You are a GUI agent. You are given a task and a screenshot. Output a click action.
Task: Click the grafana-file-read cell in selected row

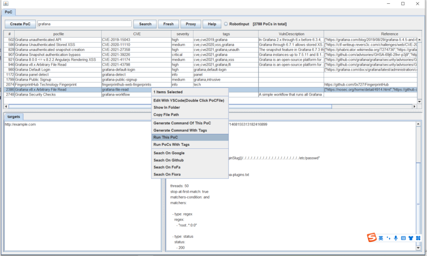[127, 90]
